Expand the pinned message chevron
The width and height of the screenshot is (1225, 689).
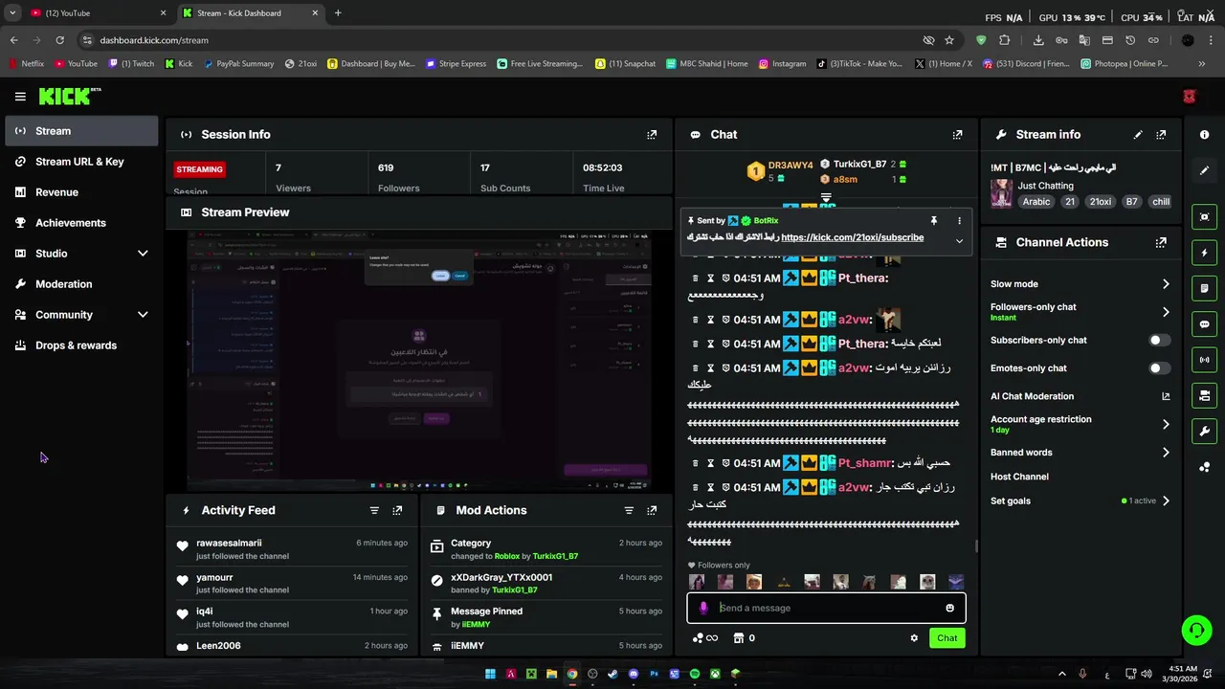point(959,240)
